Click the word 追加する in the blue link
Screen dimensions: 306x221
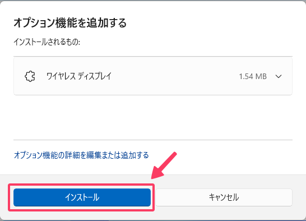tap(135, 155)
